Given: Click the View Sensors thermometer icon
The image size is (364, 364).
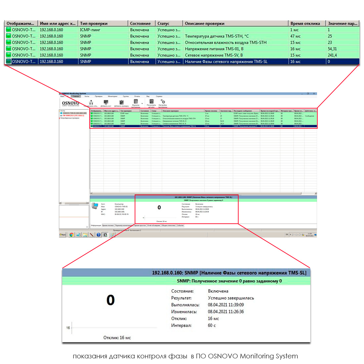Looking at the screenshot, I should 151,102.
